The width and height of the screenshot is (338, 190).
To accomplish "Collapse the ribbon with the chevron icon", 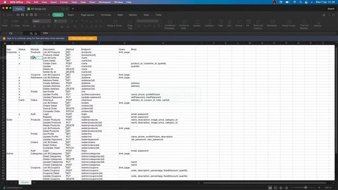I will pos(333,15).
